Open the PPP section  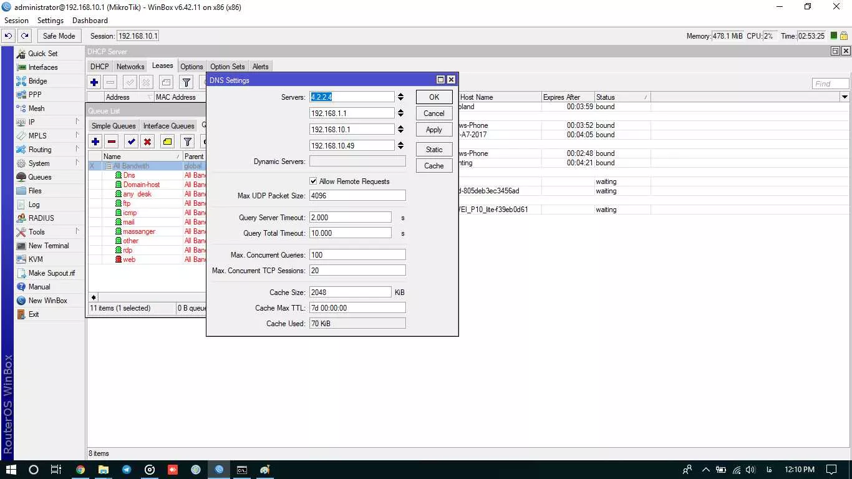point(35,95)
